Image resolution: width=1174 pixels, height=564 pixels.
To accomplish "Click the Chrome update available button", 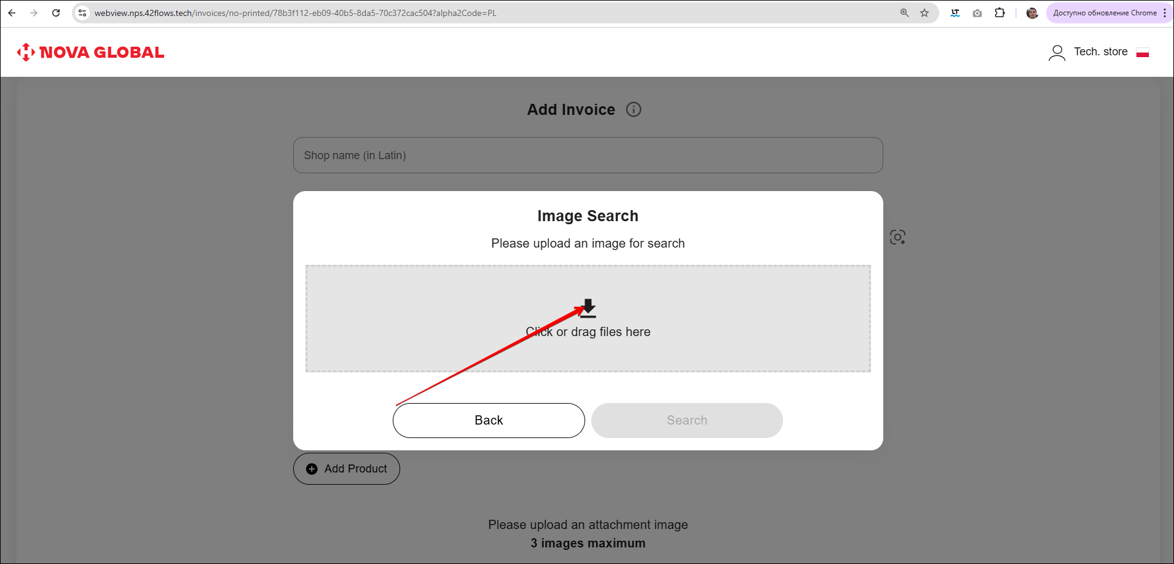I will tap(1105, 13).
